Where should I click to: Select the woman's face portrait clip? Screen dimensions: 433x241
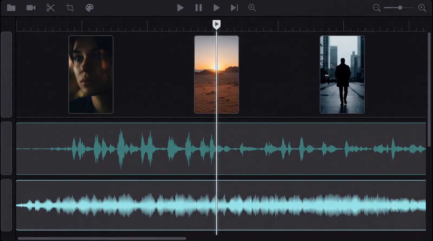pyautogui.click(x=91, y=74)
